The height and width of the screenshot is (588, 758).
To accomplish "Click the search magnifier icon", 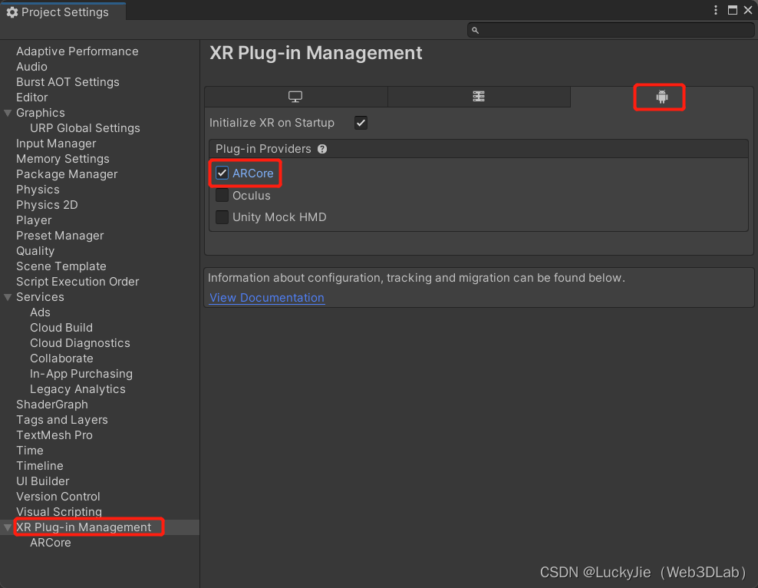I will pyautogui.click(x=475, y=31).
